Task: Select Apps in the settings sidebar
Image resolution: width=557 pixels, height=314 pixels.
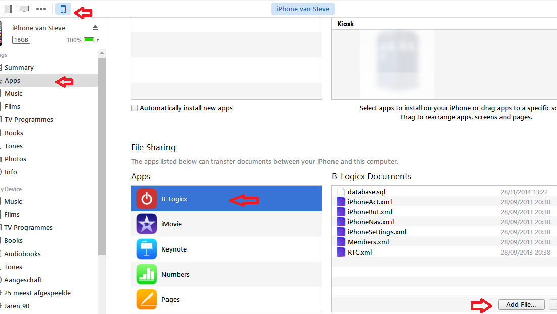Action: (49, 81)
